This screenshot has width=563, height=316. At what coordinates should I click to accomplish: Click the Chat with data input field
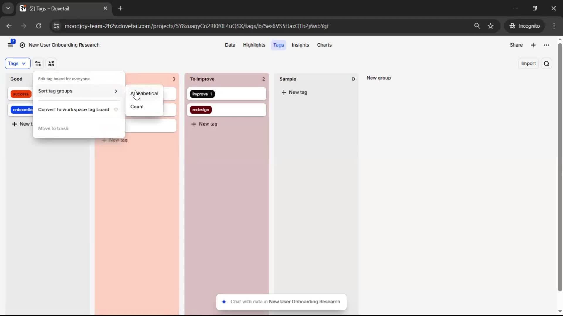tap(285, 302)
